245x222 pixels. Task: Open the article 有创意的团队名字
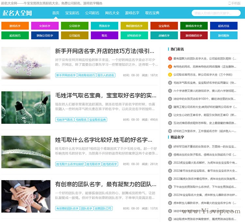[106, 184]
